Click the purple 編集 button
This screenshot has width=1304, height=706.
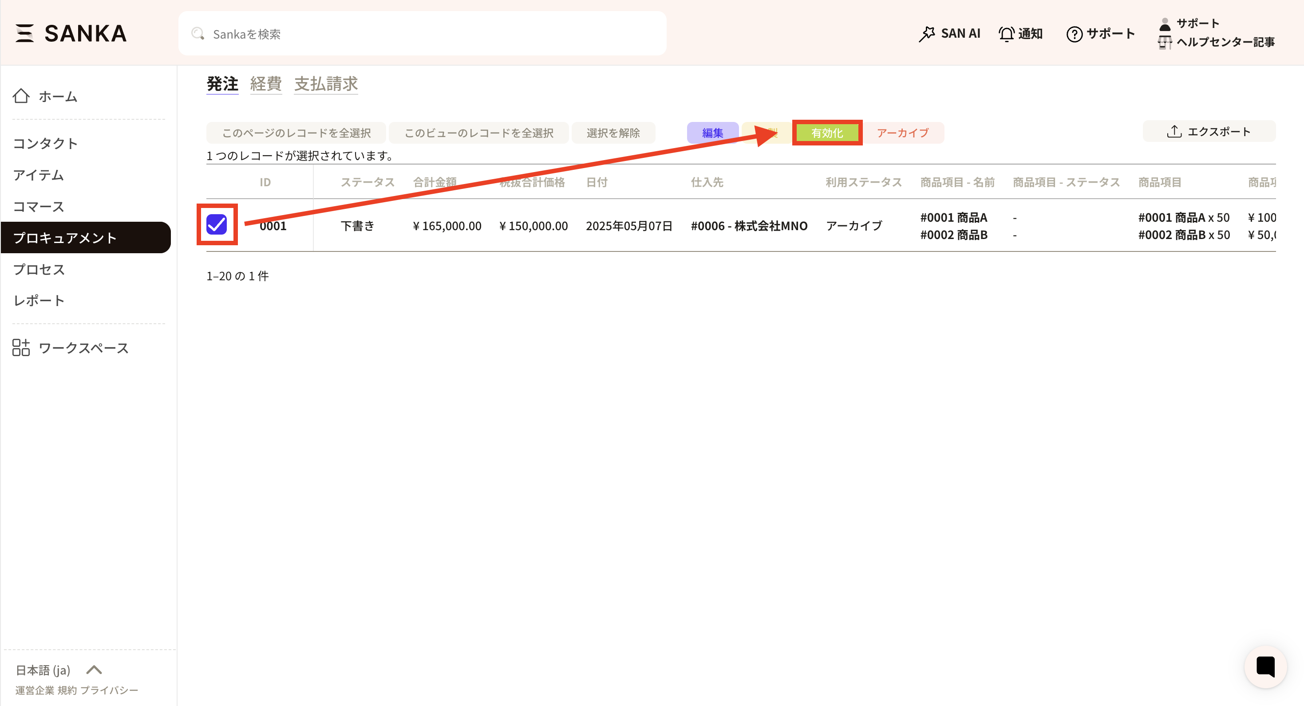point(712,133)
